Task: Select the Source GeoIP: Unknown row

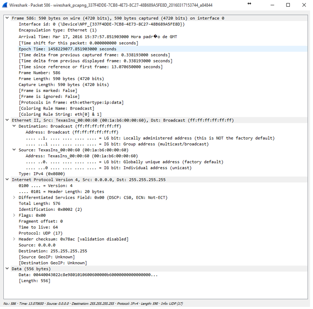Action: 47,257
